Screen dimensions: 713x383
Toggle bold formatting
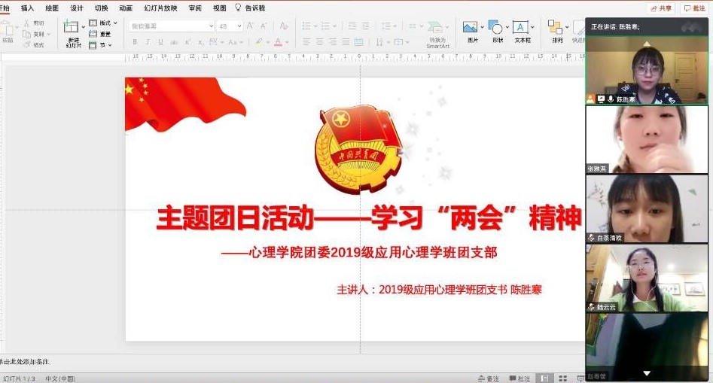click(135, 42)
